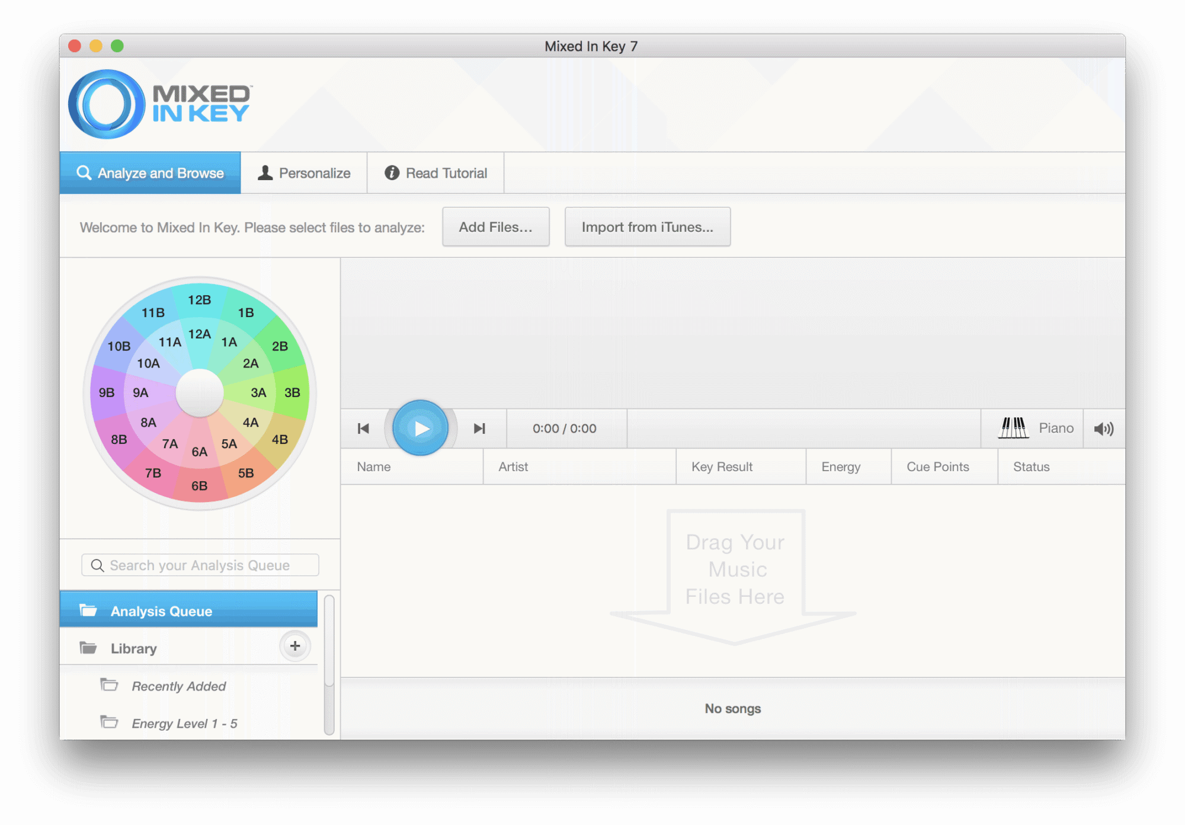
Task: Select the 8B key on the Camelot wheel
Action: pyautogui.click(x=119, y=439)
